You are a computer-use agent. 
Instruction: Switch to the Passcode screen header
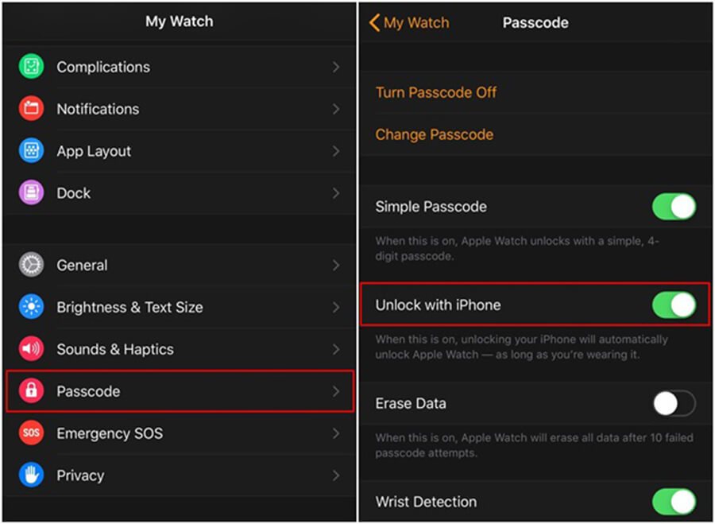coord(535,23)
